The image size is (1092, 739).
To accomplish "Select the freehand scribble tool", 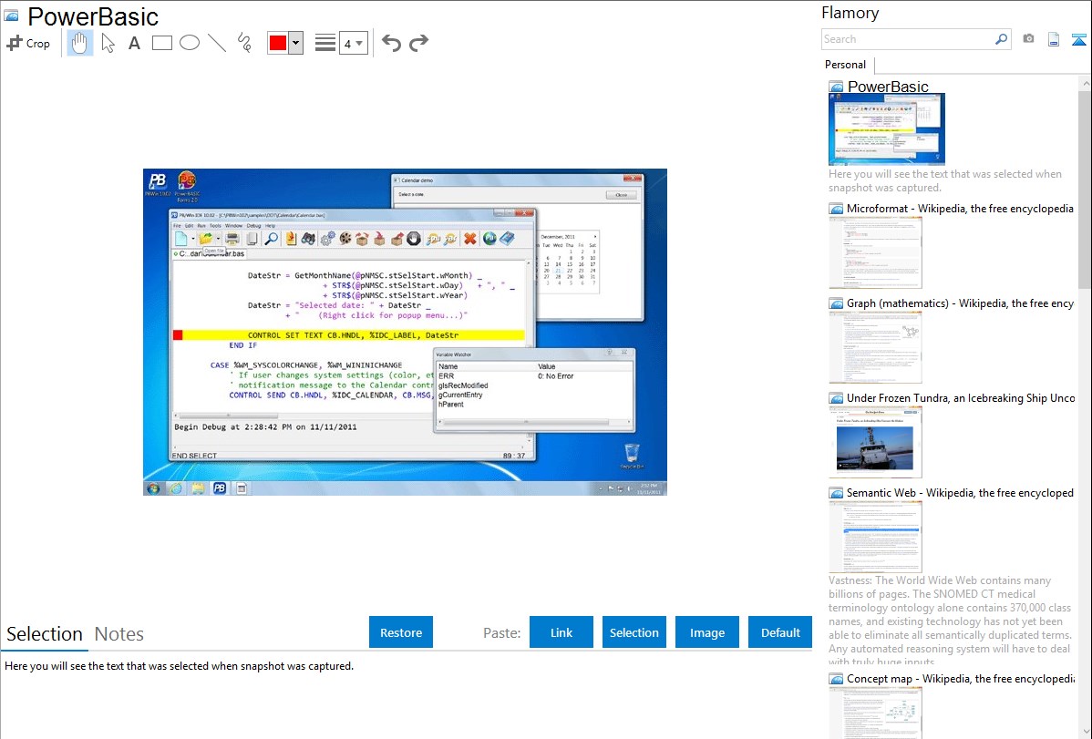I will pyautogui.click(x=244, y=43).
